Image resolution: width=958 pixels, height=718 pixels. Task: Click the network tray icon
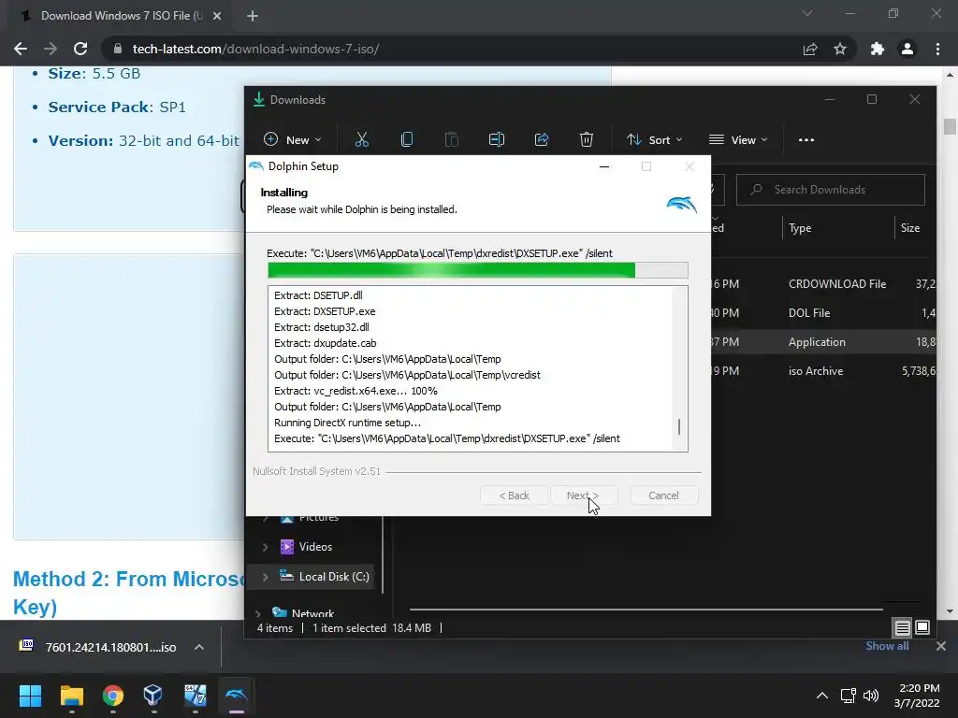click(x=848, y=696)
